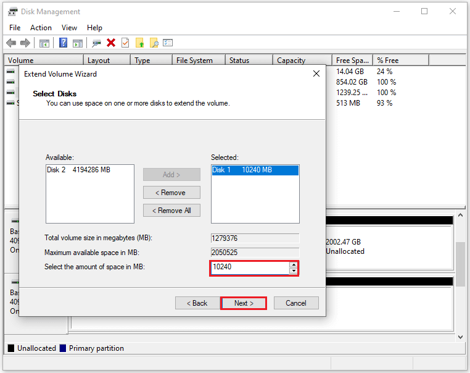The width and height of the screenshot is (470, 373).
Task: Click the disk pane vertical scrollbar thumb
Action: [460, 264]
